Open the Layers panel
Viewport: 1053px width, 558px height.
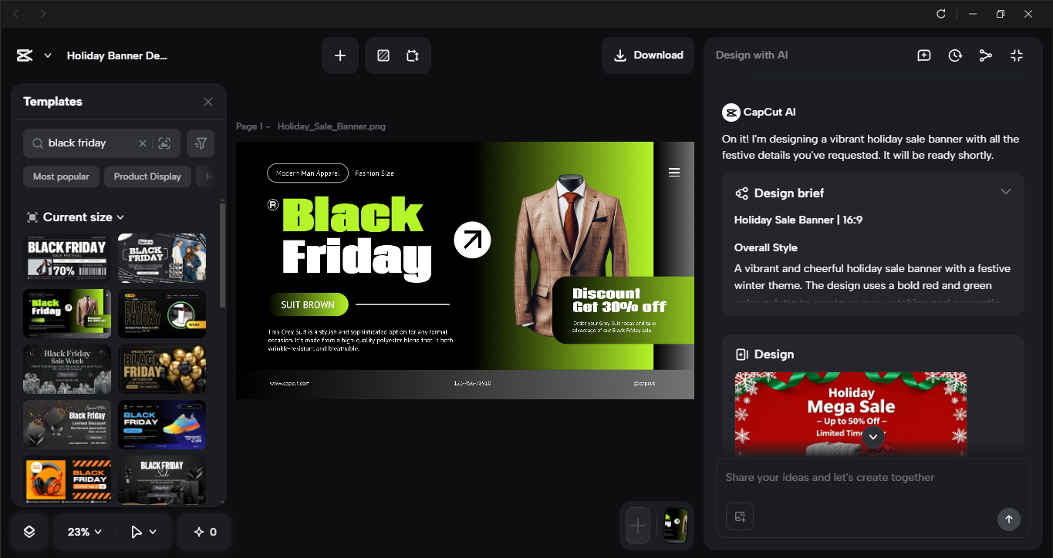coord(28,531)
